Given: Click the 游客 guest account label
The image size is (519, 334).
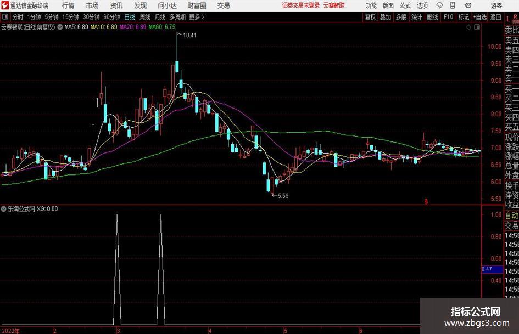Looking at the screenshot, I should (496, 5).
